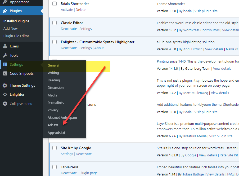This screenshot has width=239, height=176.
Task: Open Andi Dittrich author link
Action: (193, 49)
